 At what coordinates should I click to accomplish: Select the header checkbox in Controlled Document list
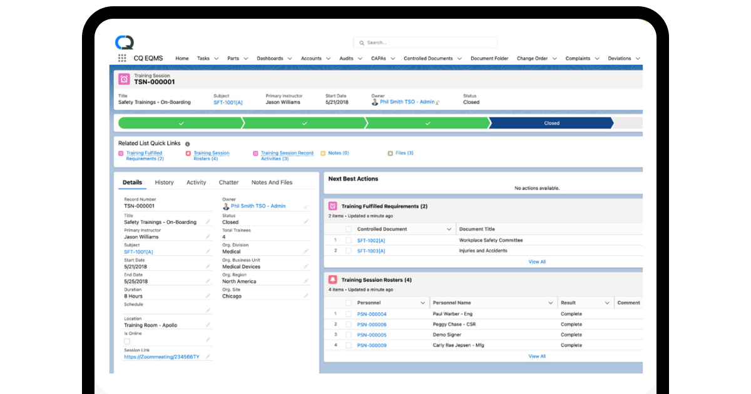tap(348, 228)
